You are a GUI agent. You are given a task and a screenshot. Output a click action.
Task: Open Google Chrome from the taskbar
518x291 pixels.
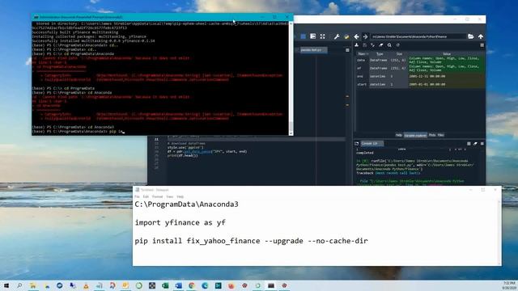click(x=192, y=285)
